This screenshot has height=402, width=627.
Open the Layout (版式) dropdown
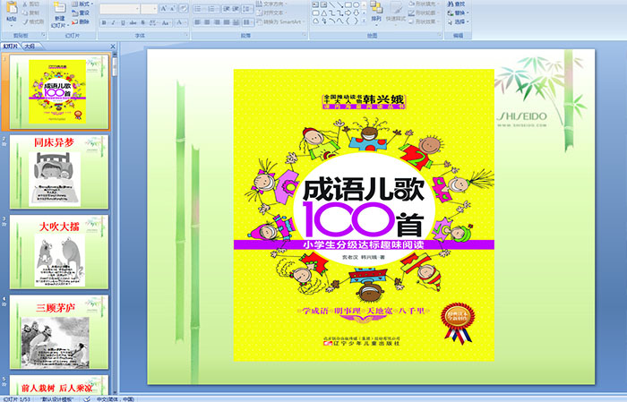(82, 4)
